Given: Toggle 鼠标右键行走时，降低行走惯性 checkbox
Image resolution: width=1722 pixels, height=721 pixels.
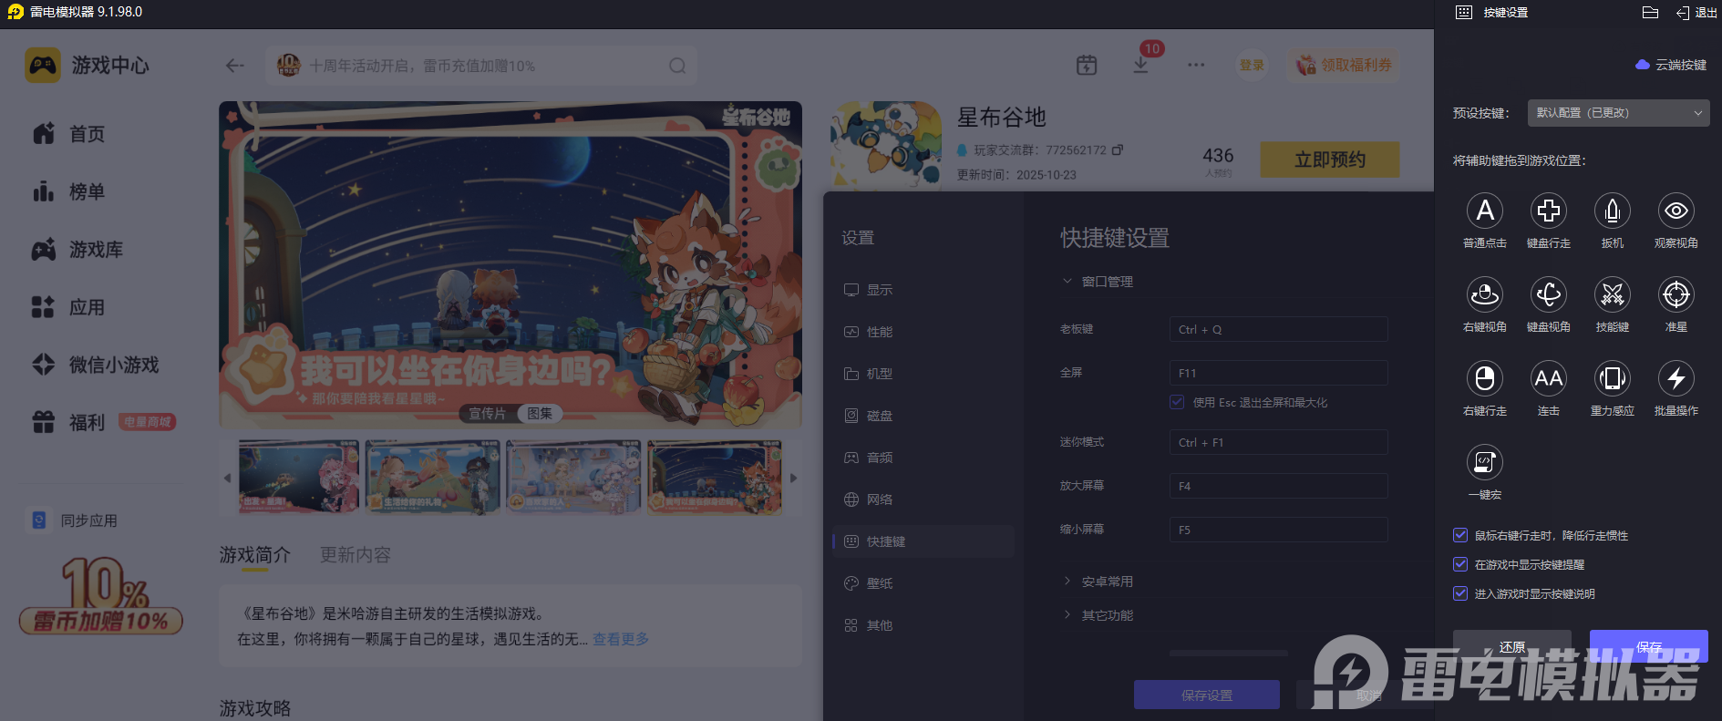Looking at the screenshot, I should (x=1460, y=535).
